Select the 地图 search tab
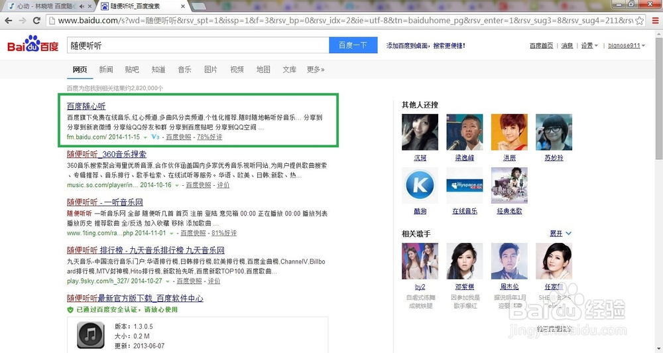Image resolution: width=663 pixels, height=353 pixels. (x=263, y=70)
